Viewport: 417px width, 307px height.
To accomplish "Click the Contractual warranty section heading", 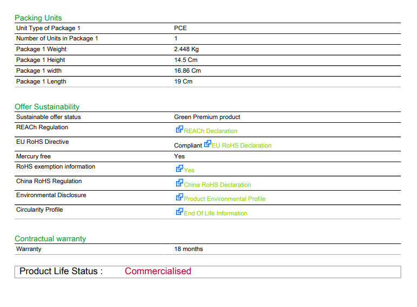I will 50,239.
